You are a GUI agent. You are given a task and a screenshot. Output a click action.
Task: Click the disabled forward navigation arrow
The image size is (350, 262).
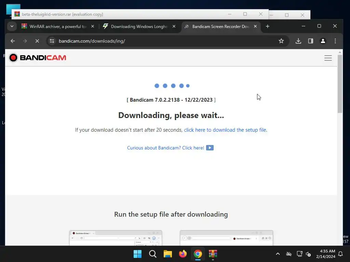point(25,41)
